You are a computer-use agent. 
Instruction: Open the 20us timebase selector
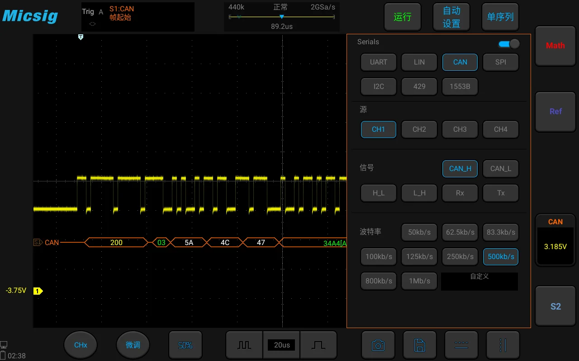point(281,345)
